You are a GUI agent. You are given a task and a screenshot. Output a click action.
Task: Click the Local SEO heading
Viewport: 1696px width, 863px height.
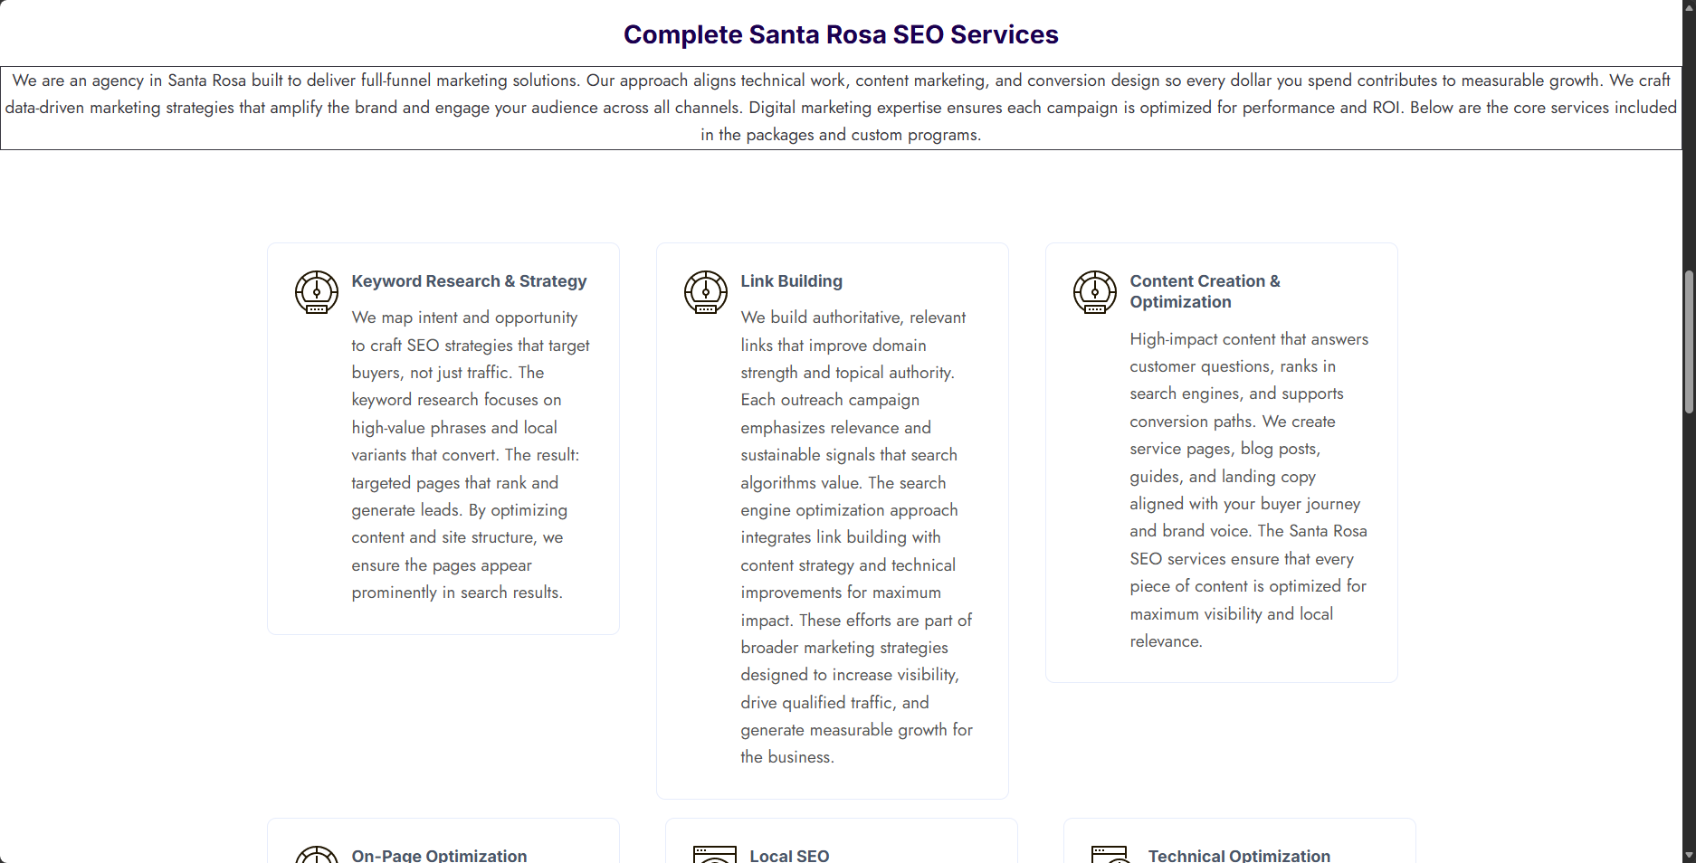click(789, 855)
